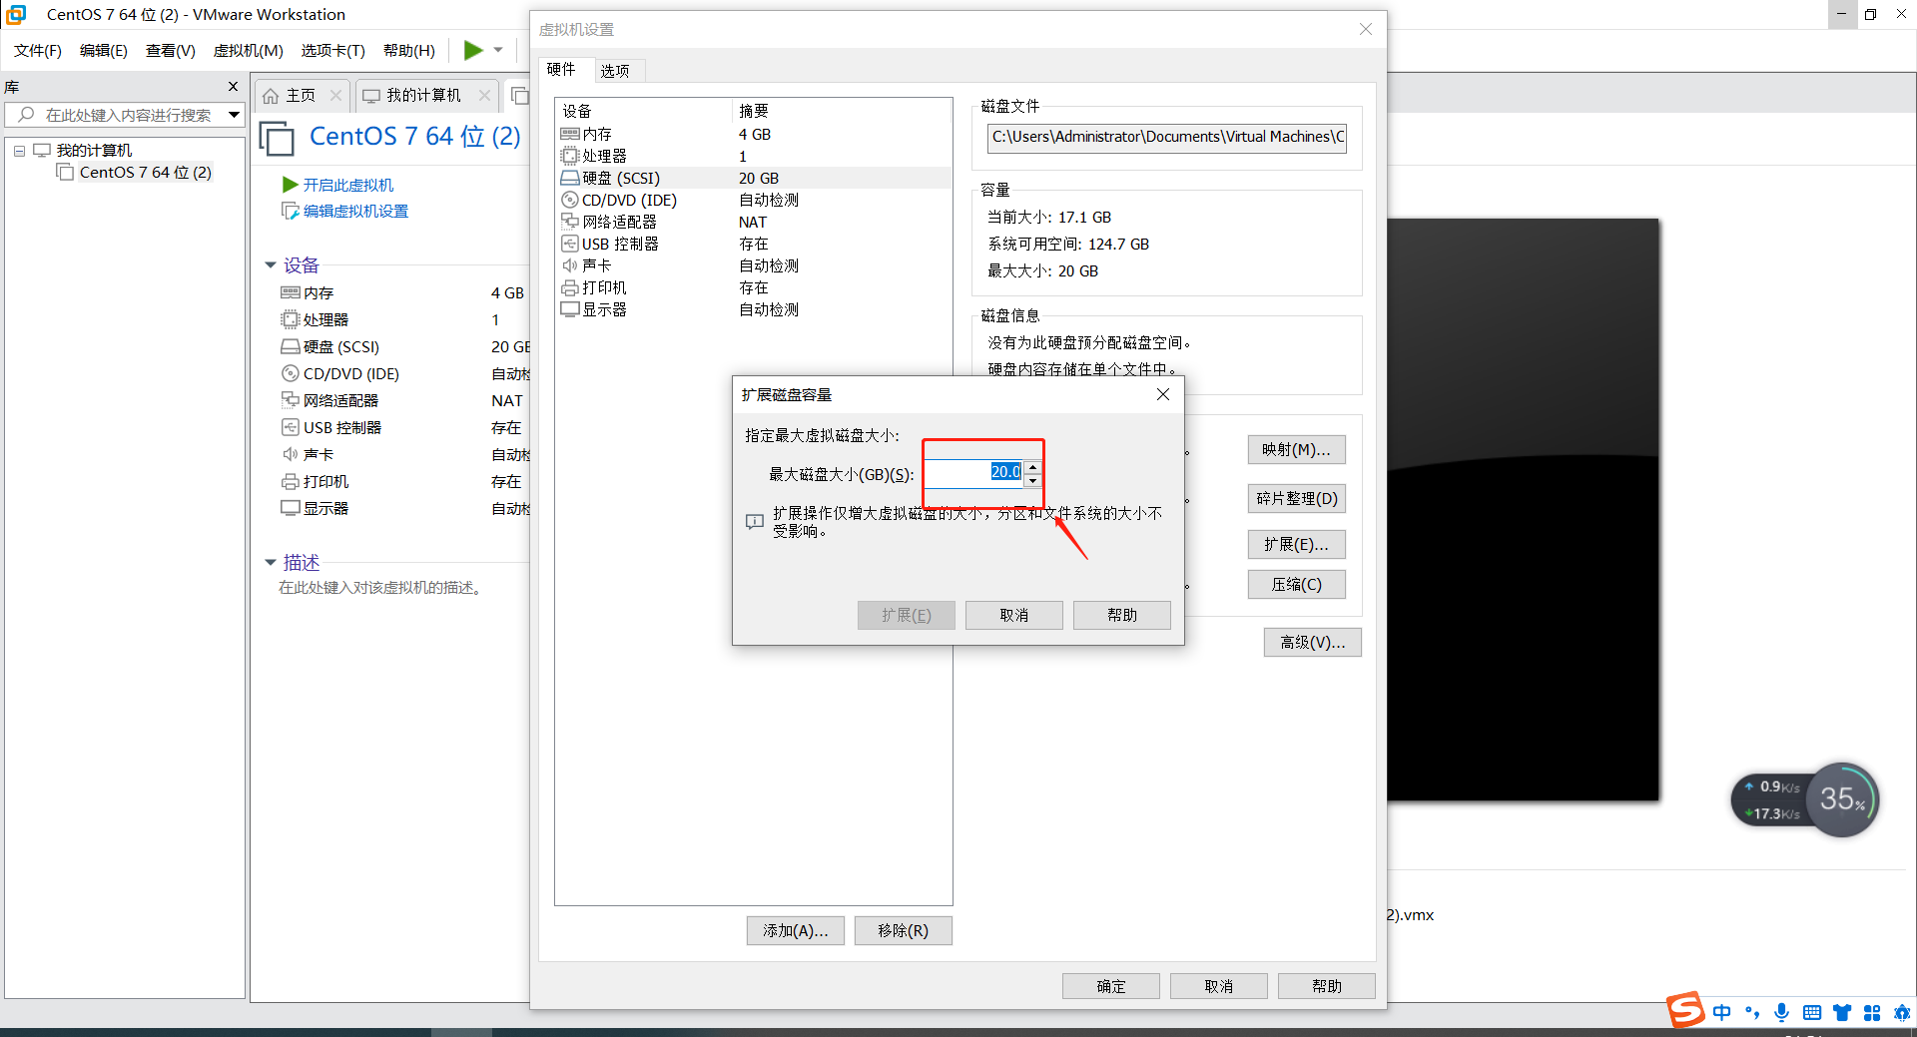Open the Sogou soft keyboard icon
The image size is (1917, 1037).
pyautogui.click(x=1812, y=1013)
